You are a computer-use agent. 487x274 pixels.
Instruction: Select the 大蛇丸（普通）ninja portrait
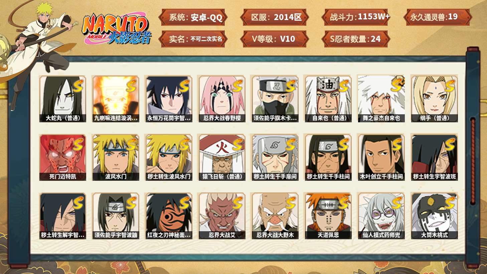pos(63,99)
